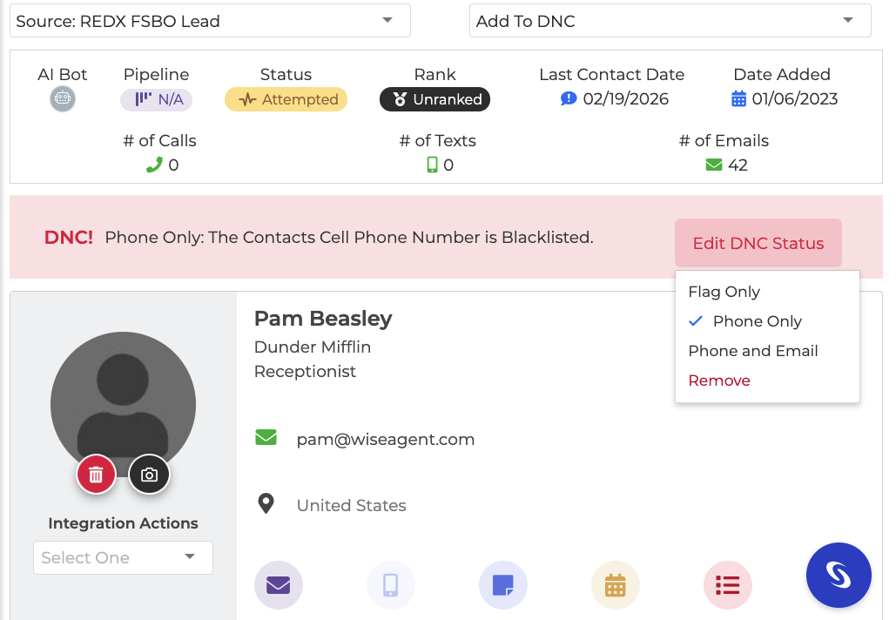Viewport: 896px width, 620px height.
Task: Click the green mobile icon under # of Texts
Action: coord(433,165)
